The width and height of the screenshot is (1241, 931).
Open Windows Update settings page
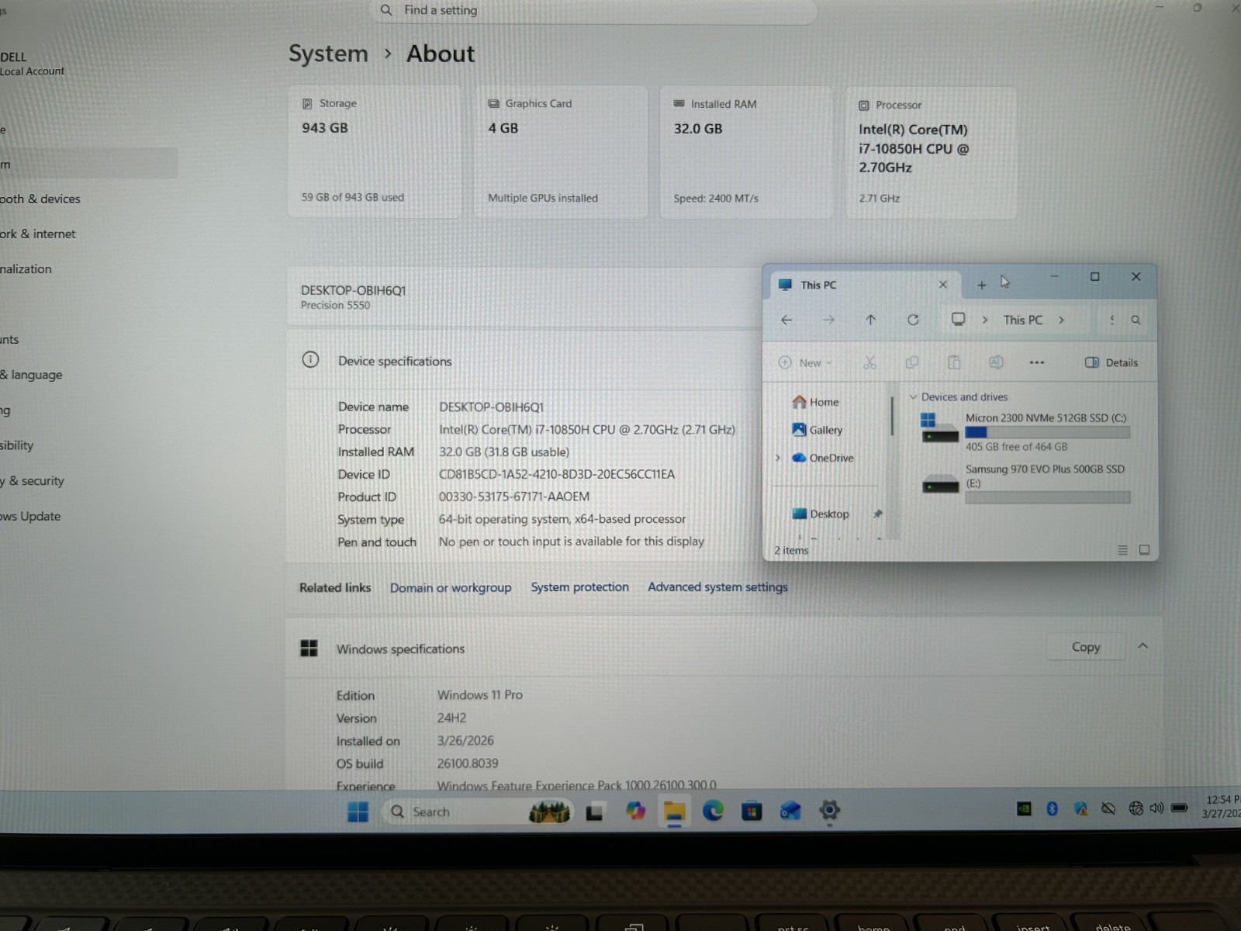point(31,516)
